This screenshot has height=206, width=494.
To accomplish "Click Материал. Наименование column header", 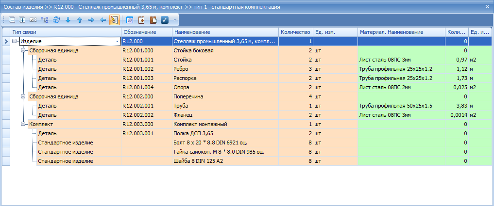I will point(401,32).
